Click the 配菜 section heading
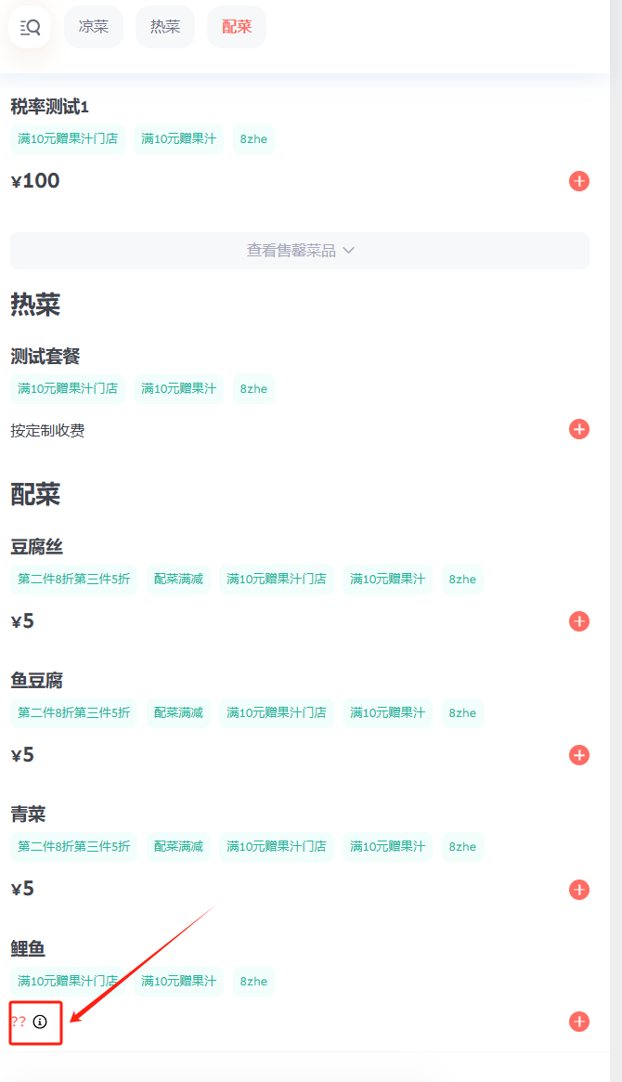The width and height of the screenshot is (622, 1082). pyautogui.click(x=35, y=495)
